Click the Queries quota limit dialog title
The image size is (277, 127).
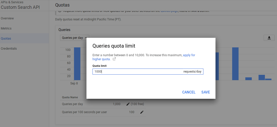tap(114, 46)
